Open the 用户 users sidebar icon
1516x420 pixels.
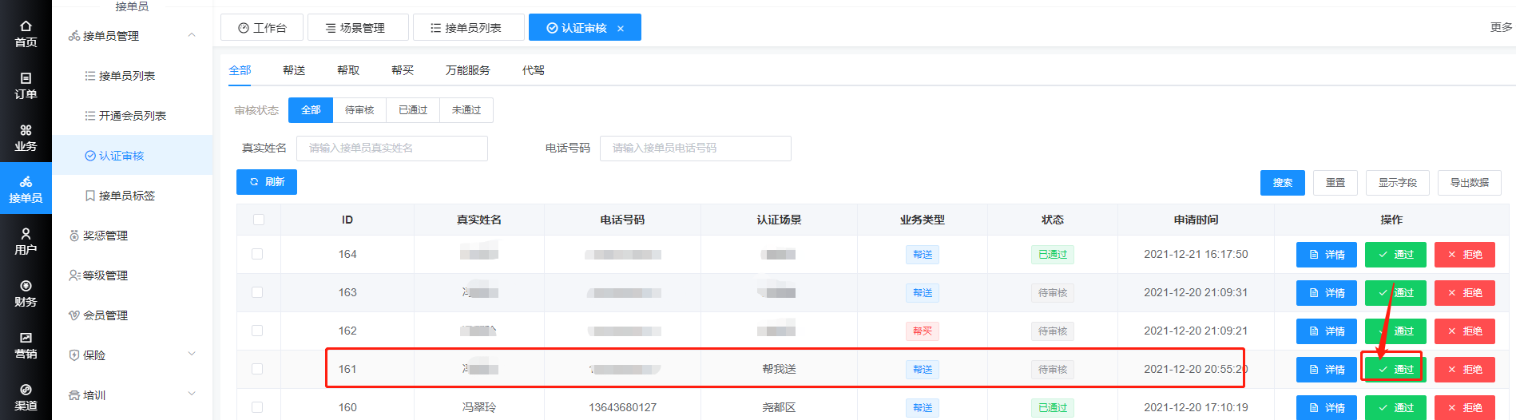pos(26,241)
